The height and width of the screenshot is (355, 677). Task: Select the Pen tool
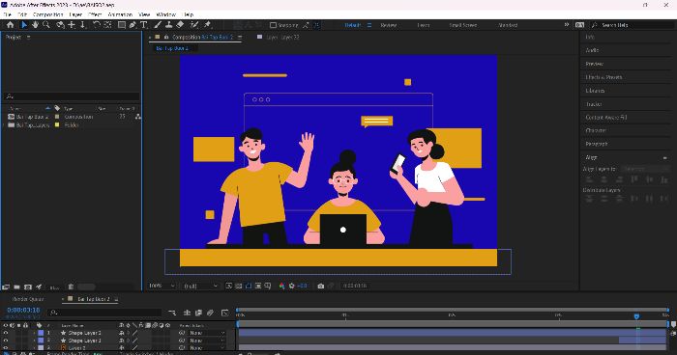(x=132, y=25)
